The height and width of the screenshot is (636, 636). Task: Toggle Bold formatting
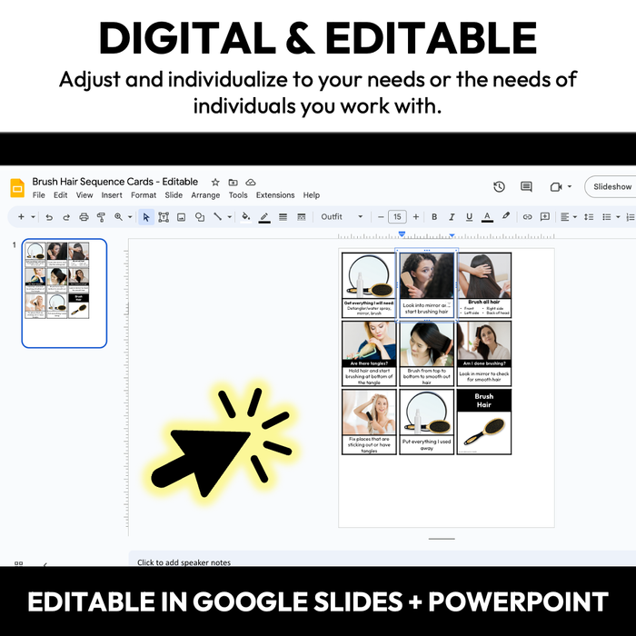pyautogui.click(x=434, y=217)
